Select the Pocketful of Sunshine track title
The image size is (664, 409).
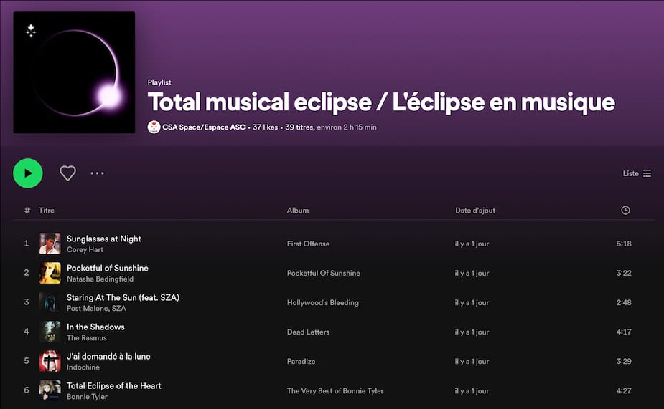pyautogui.click(x=108, y=269)
